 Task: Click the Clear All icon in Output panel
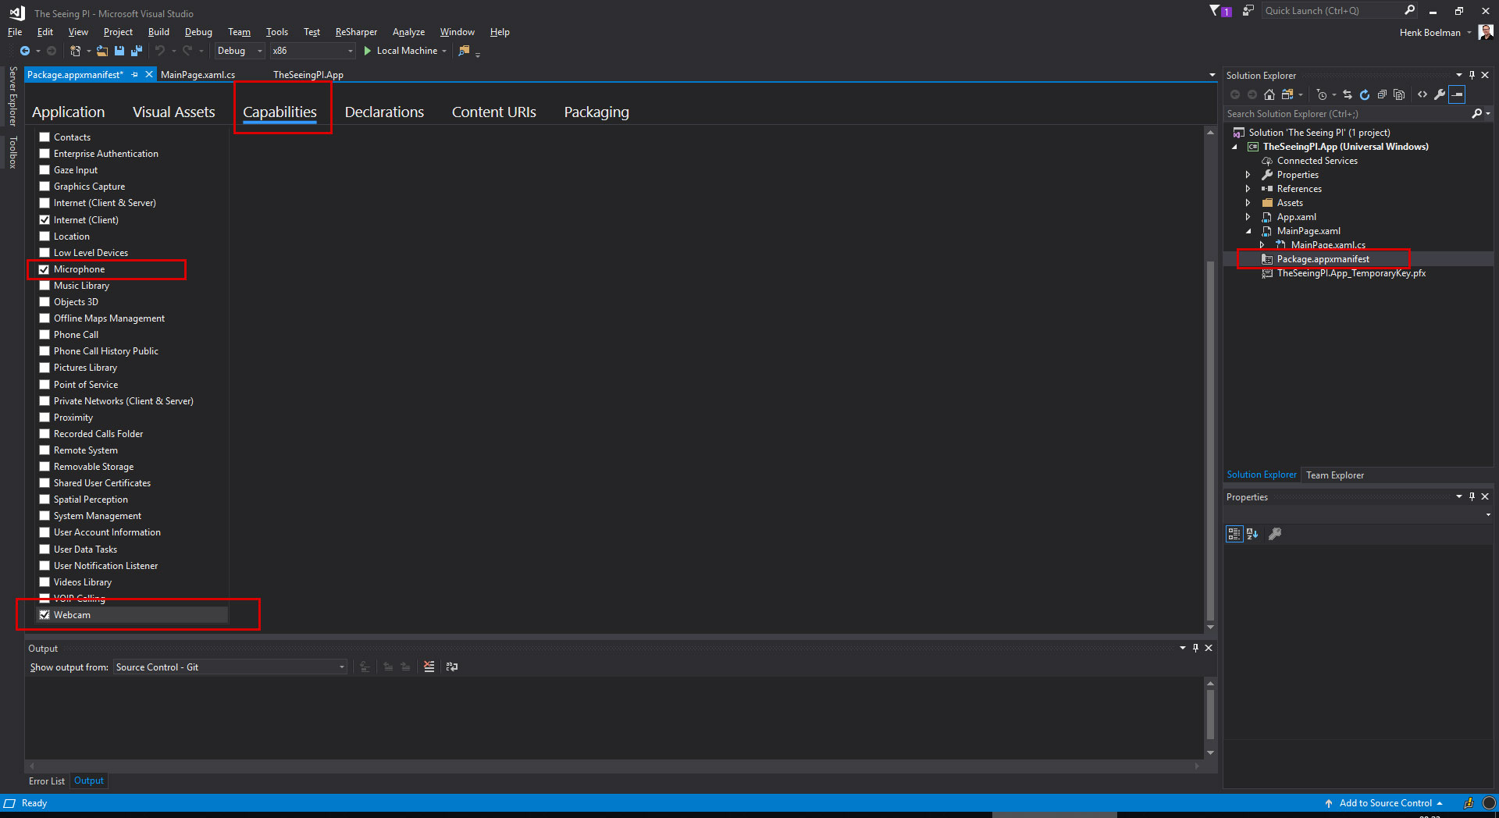tap(429, 667)
